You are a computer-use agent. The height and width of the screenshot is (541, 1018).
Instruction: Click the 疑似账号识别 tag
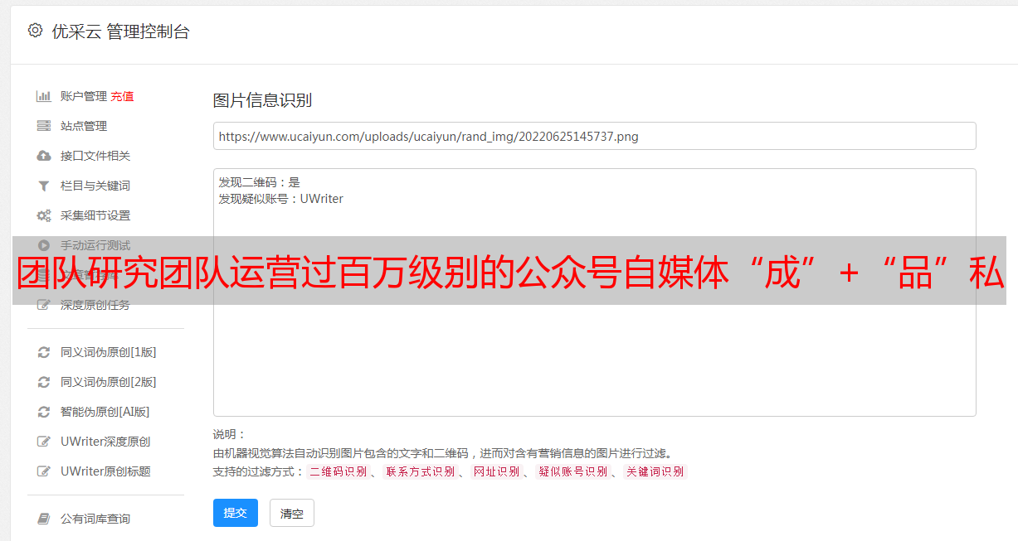point(573,471)
